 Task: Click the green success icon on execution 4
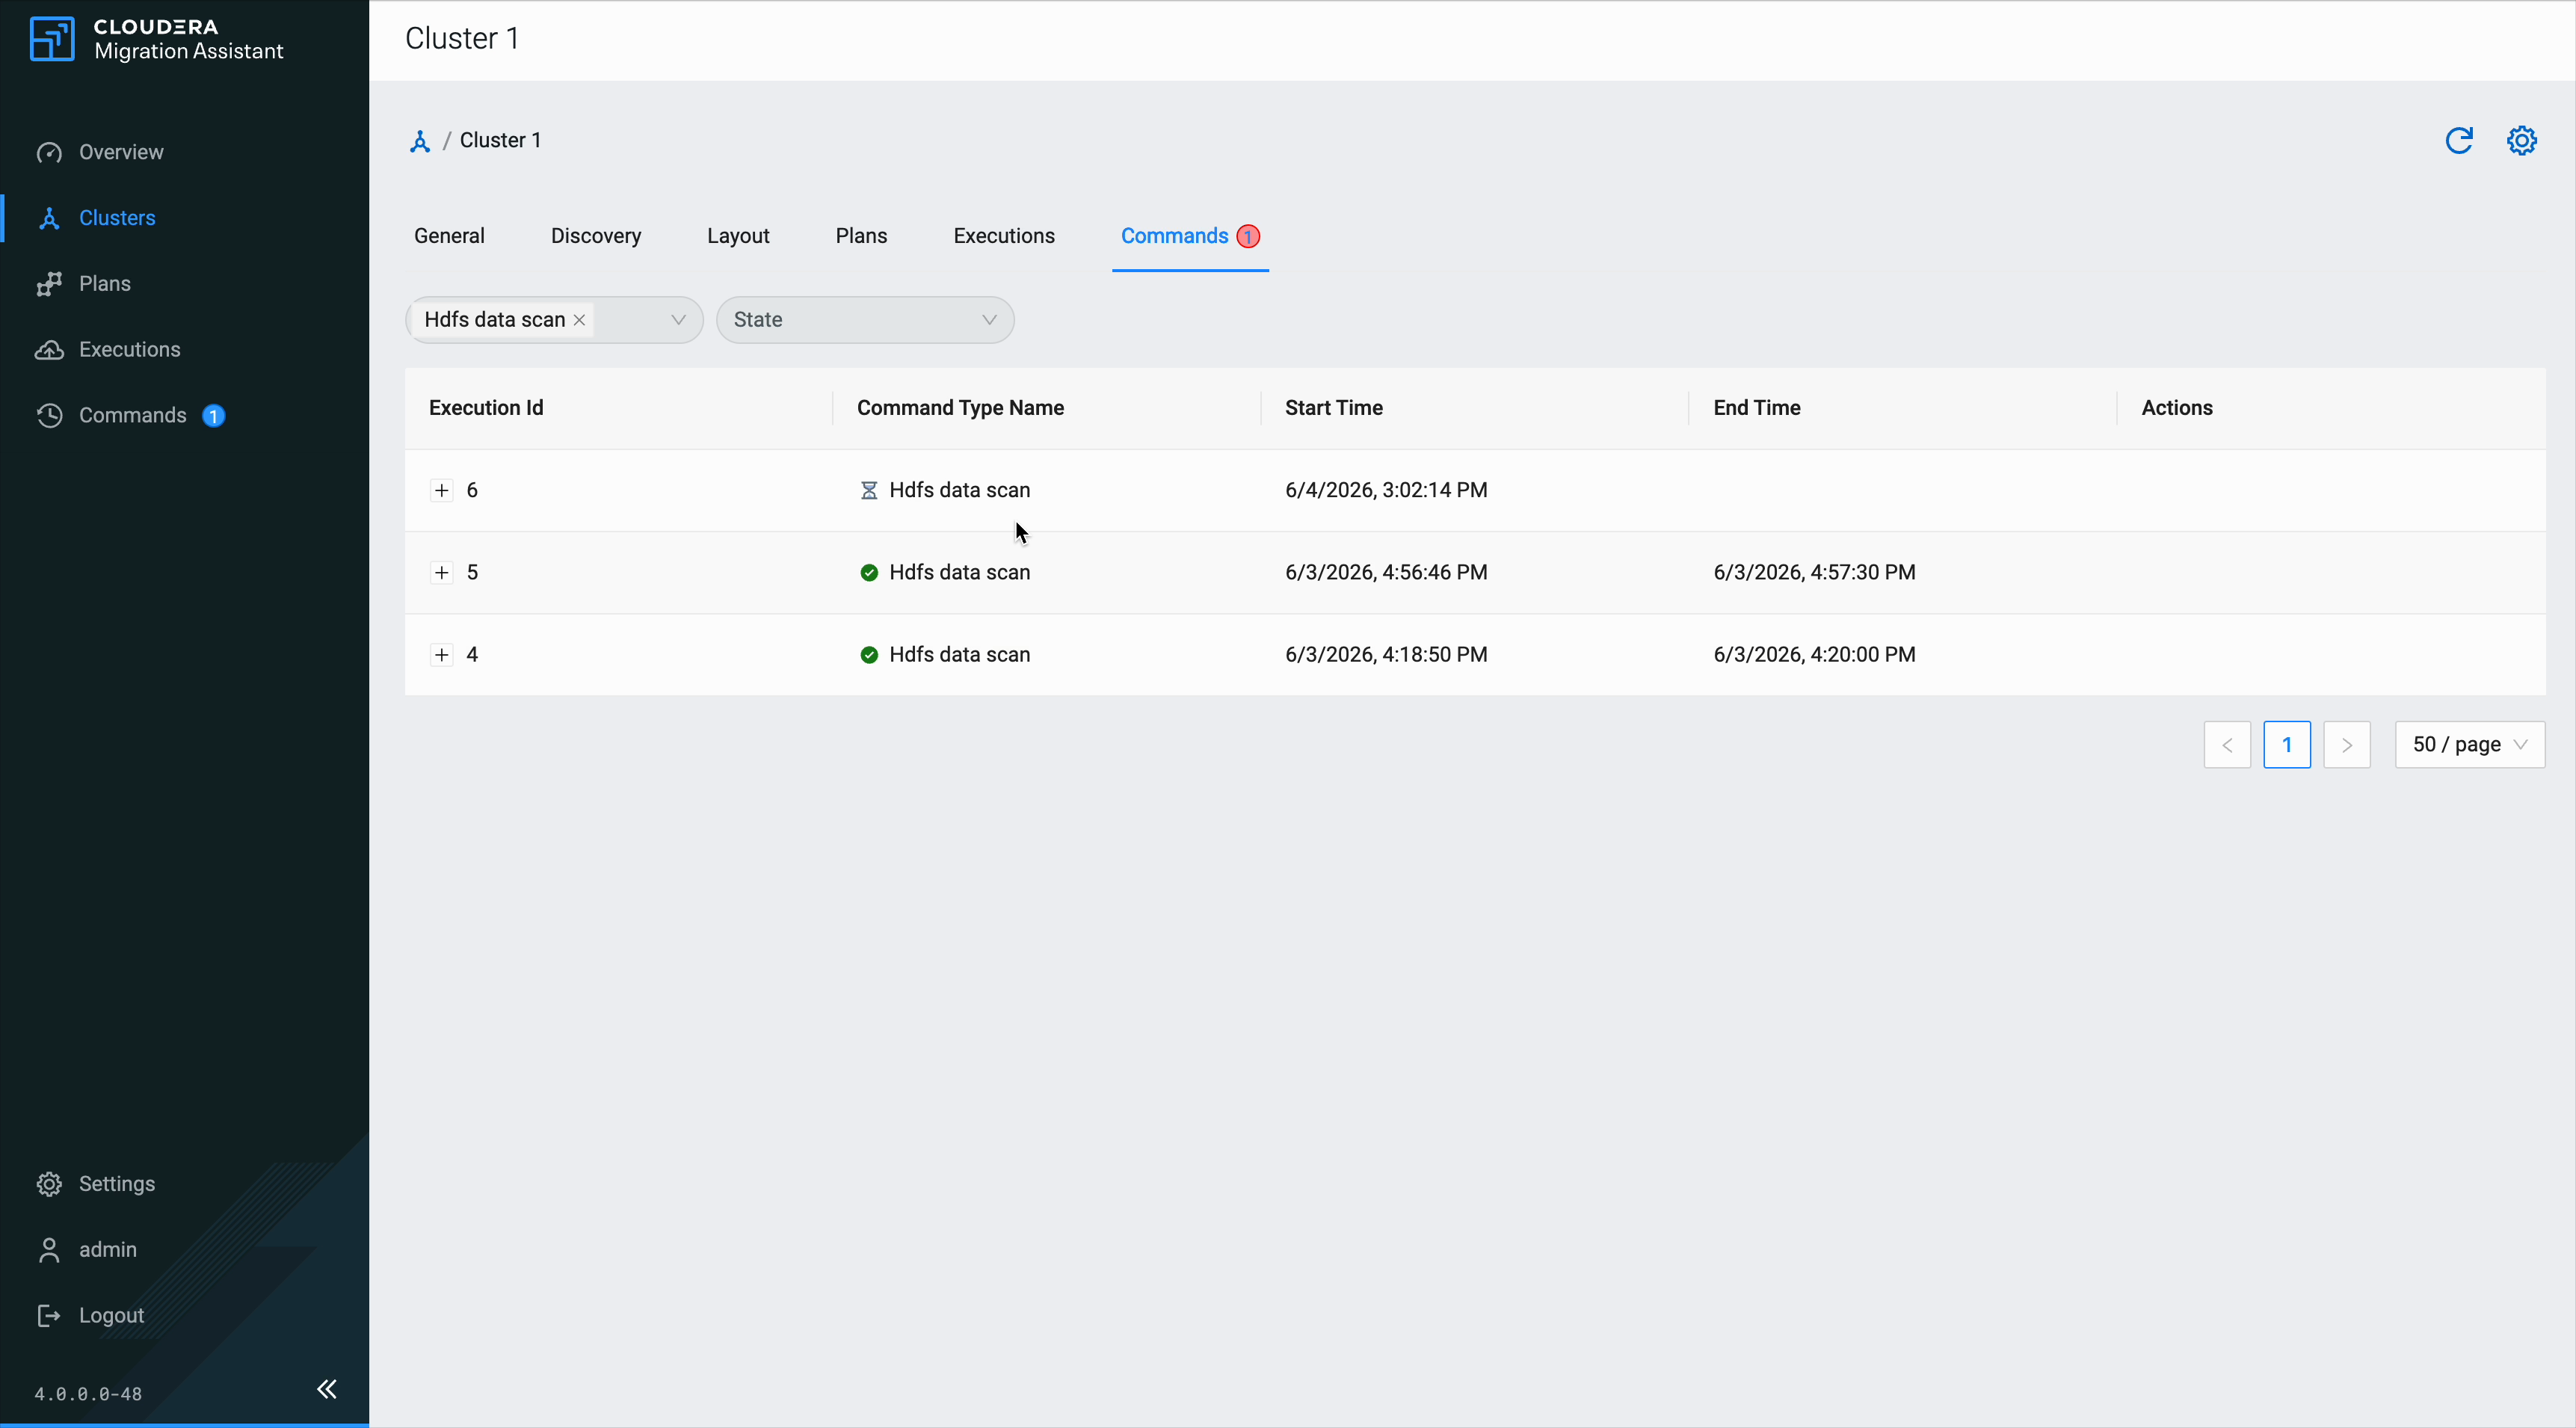point(869,655)
